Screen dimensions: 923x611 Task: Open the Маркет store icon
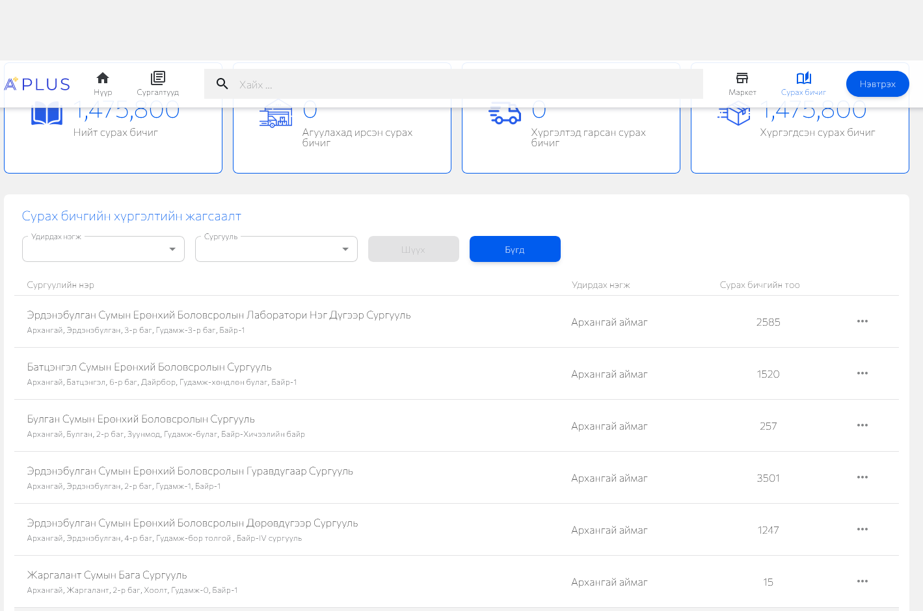click(x=742, y=79)
